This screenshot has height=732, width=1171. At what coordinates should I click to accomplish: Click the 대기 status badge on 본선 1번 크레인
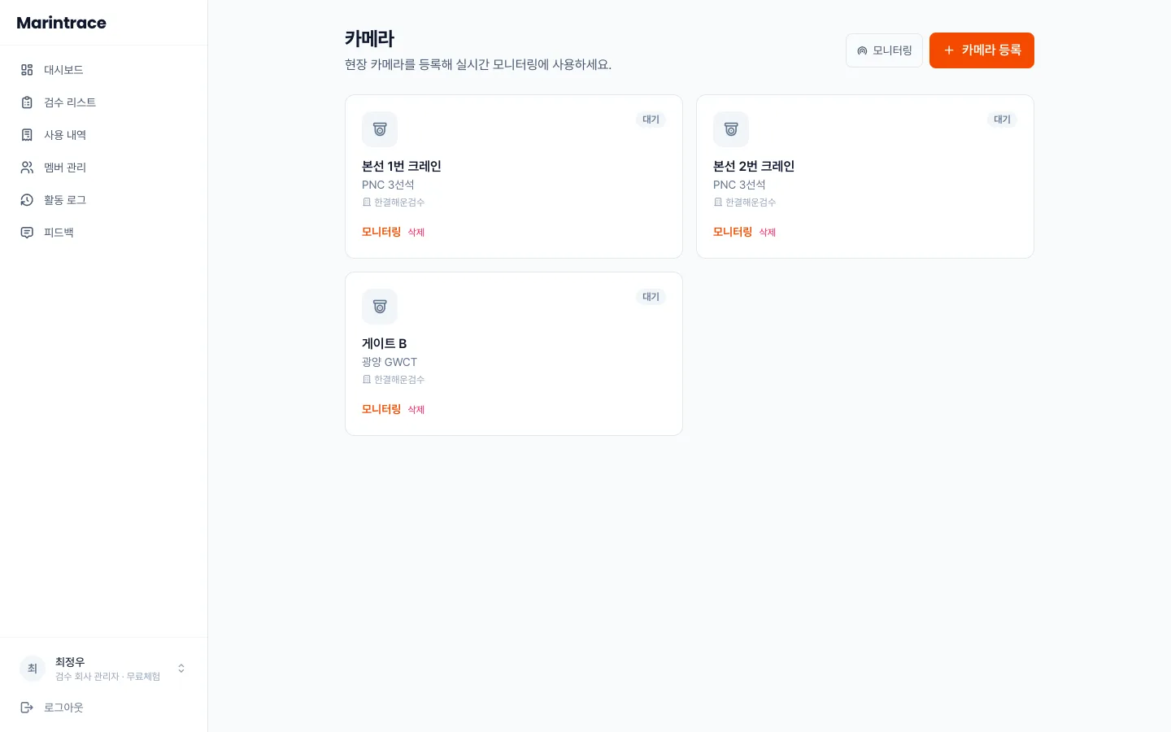(651, 120)
